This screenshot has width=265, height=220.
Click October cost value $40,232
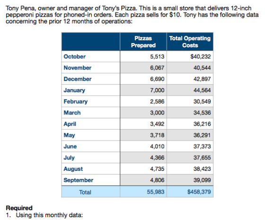tap(201, 56)
